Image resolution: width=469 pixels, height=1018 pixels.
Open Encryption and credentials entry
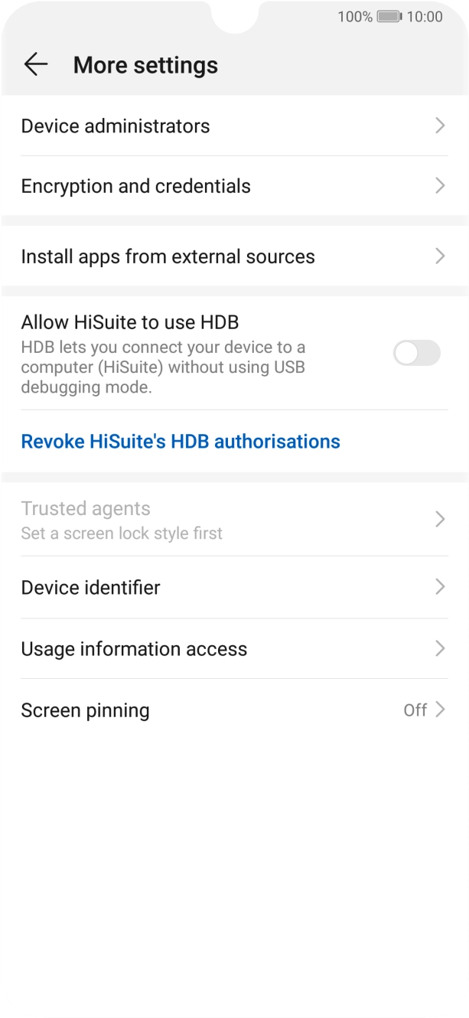234,186
